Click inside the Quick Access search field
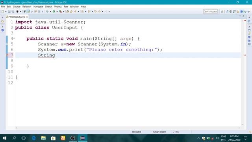The height and width of the screenshot is (142, 252). point(210,11)
